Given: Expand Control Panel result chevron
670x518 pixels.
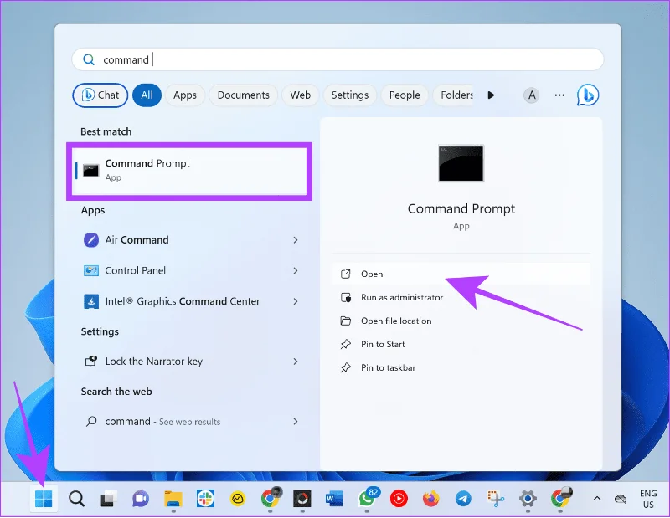Looking at the screenshot, I should point(296,271).
